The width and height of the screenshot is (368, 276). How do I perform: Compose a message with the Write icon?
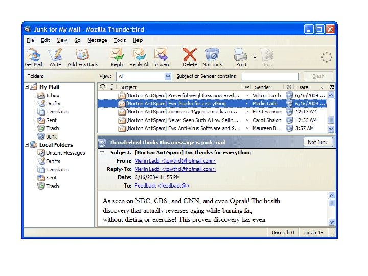[x=55, y=57]
